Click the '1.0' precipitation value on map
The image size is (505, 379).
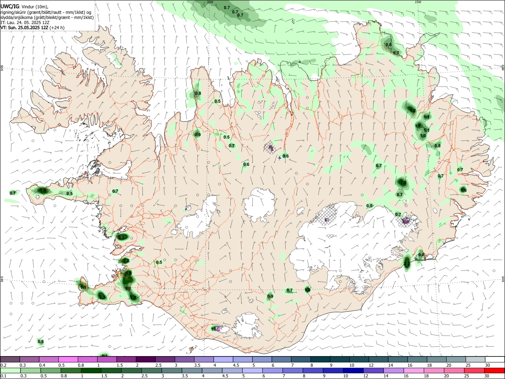coord(423,135)
